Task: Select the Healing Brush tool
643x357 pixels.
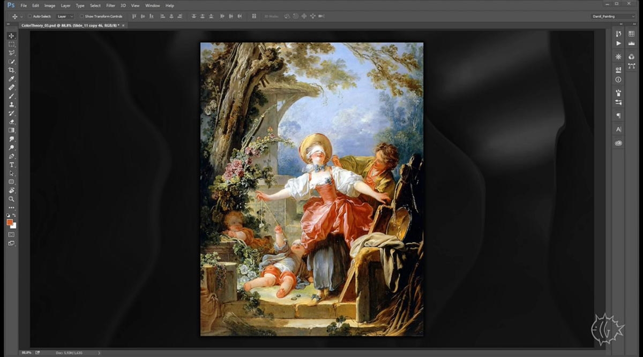Action: (x=11, y=87)
